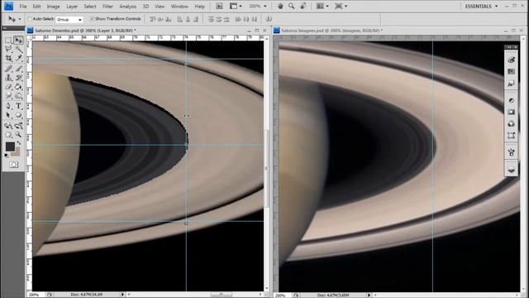Screen dimensions: 529x298
Task: Select the Type tool
Action: pos(18,107)
